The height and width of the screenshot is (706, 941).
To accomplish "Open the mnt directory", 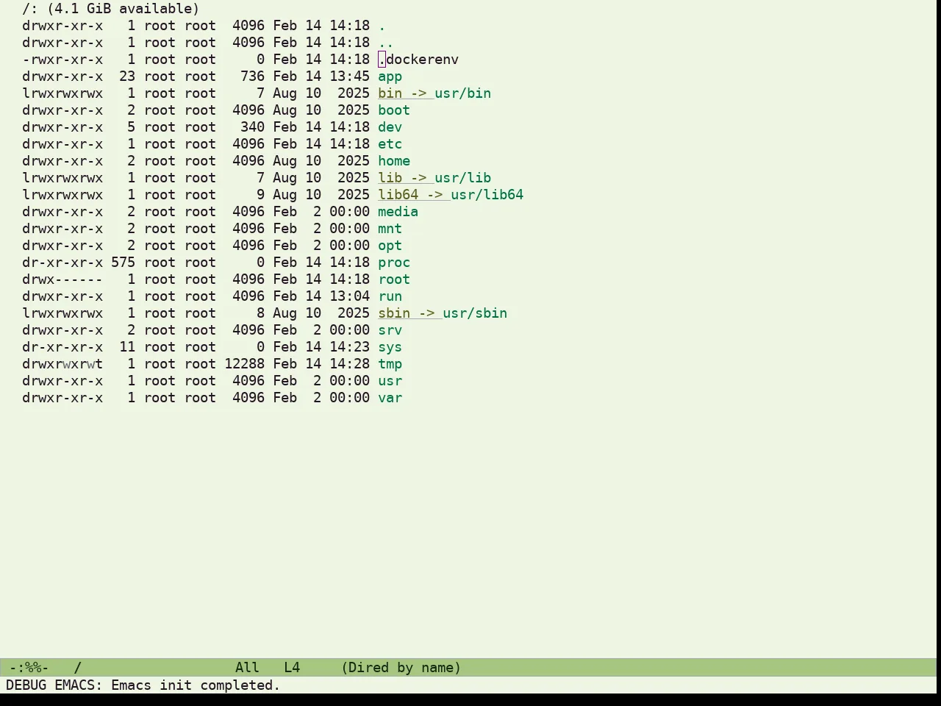I will 390,229.
